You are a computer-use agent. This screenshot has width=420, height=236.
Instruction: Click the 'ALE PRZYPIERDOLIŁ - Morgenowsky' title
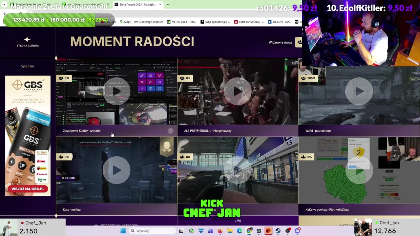208,131
